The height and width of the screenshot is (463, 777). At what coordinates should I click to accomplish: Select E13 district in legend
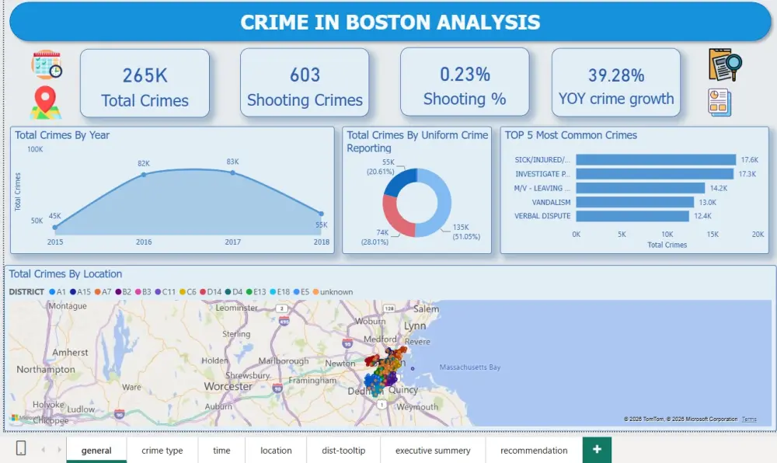click(x=256, y=292)
